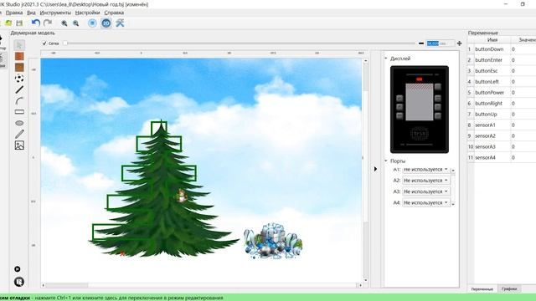Open the A1 port dropdown
This screenshot has height=301, width=536.
tap(426, 169)
